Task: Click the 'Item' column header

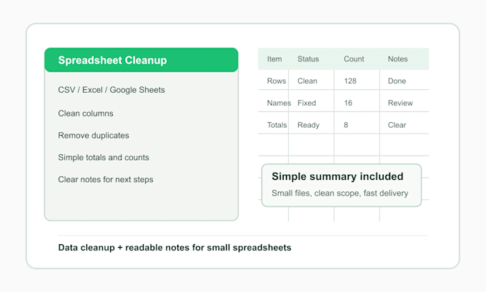Action: coord(274,59)
